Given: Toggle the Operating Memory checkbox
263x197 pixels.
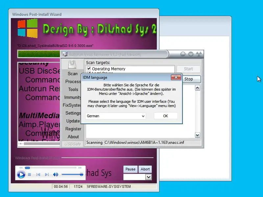Looking at the screenshot, I should 89,69.
